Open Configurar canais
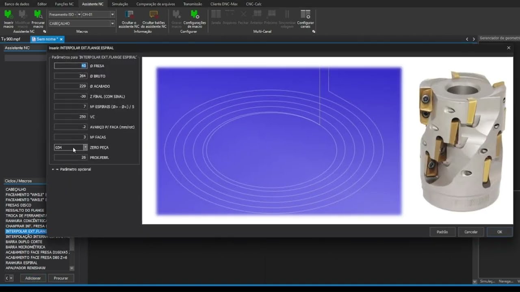 [305, 19]
